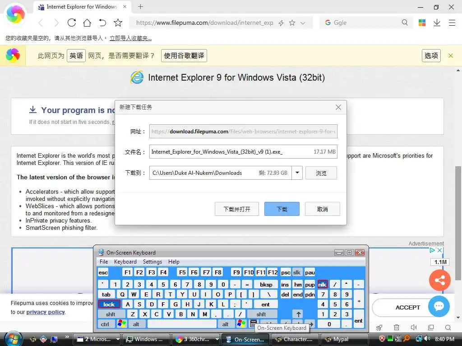Click the 浏览 browse button
462x346 pixels.
click(321, 173)
